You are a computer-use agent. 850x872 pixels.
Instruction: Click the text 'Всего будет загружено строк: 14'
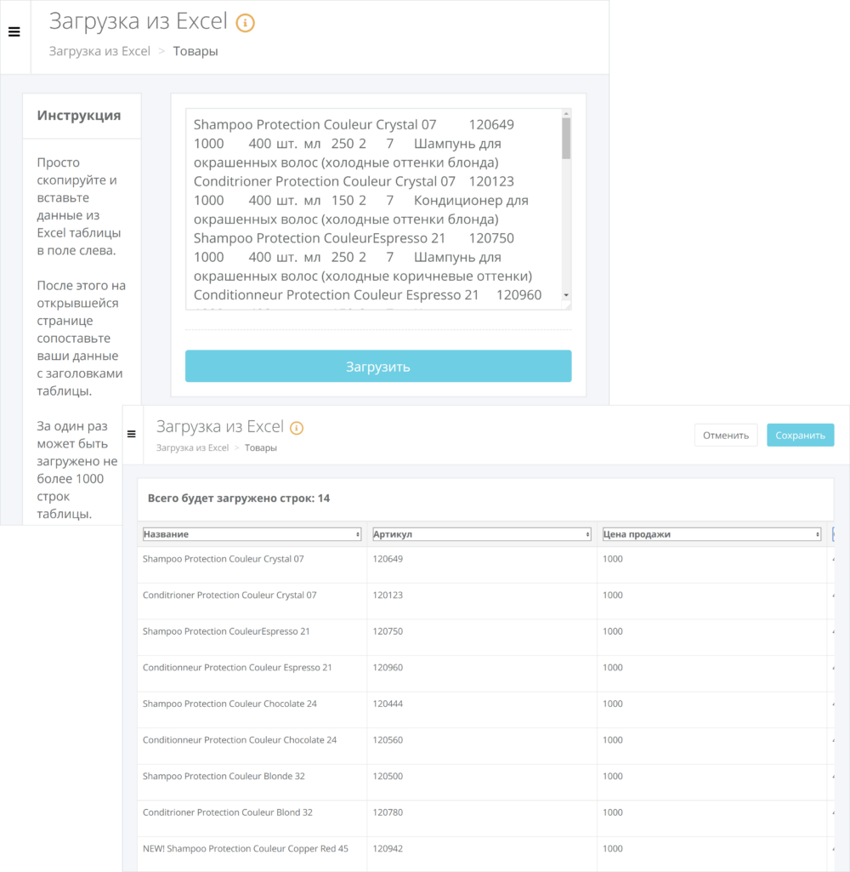click(239, 499)
